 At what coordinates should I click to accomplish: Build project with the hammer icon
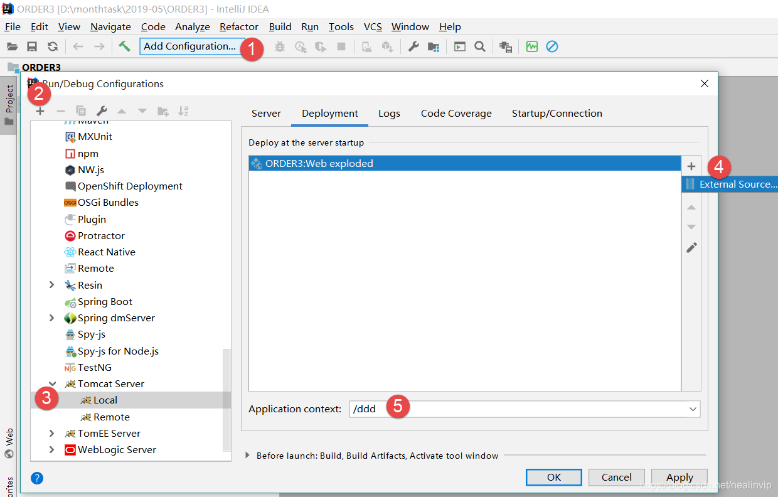click(x=125, y=46)
